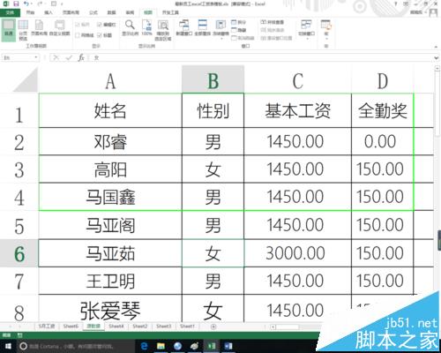Switch to the Sheet2 tab
The image size is (441, 353).
[x=140, y=327]
